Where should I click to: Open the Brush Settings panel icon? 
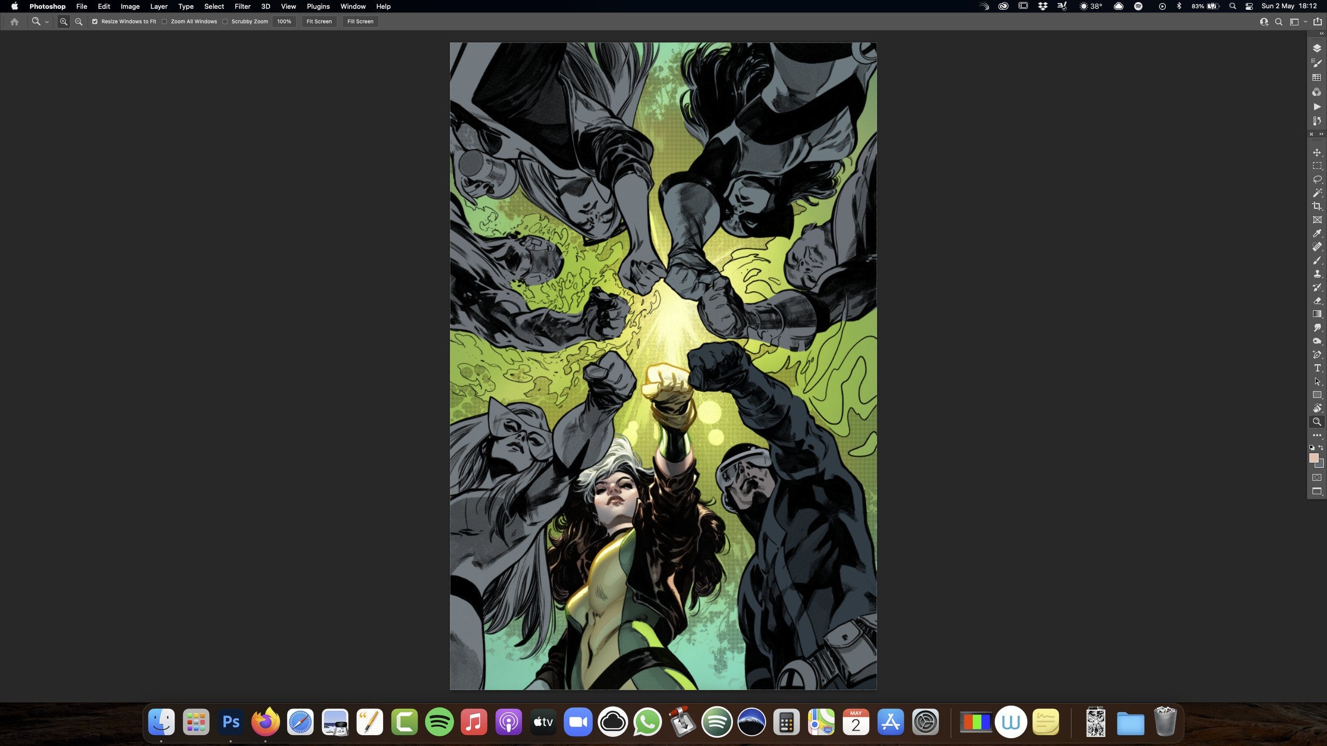click(x=1317, y=63)
